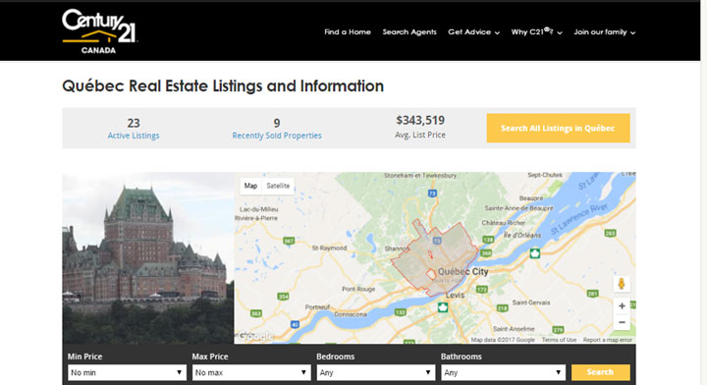Click the Château Frontenac photo

tap(148, 258)
